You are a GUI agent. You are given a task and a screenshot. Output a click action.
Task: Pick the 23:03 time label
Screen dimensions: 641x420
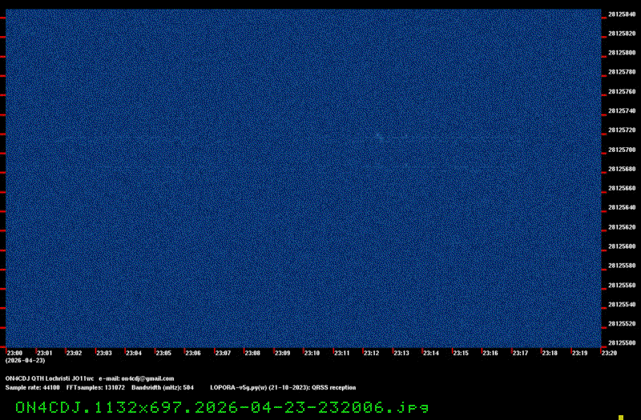104,353
